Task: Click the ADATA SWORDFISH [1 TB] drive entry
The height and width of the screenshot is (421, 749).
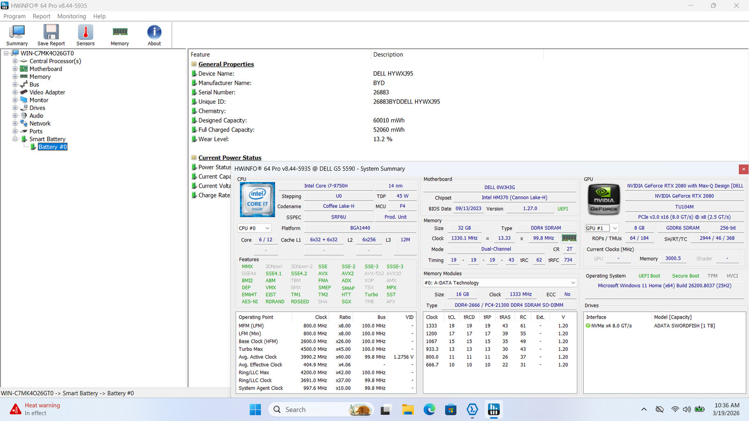Action: (684, 326)
